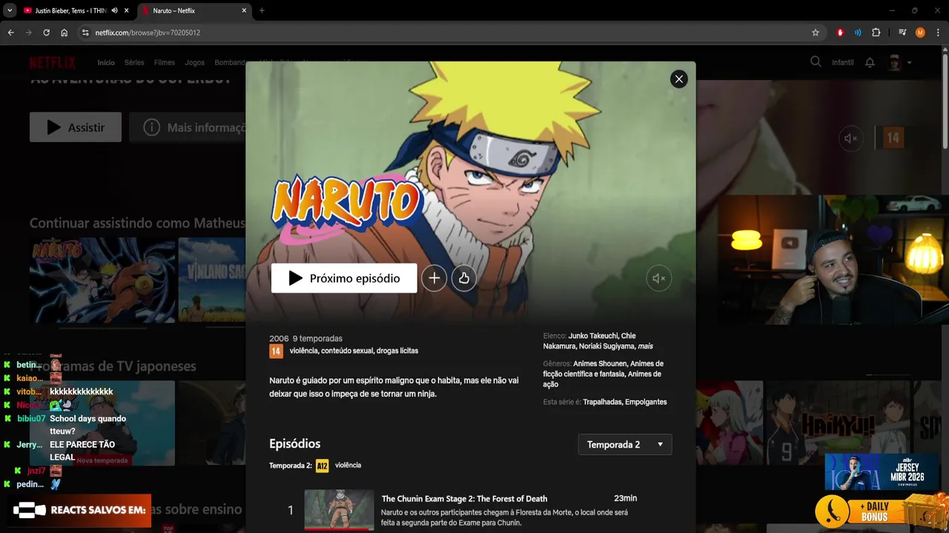The width and height of the screenshot is (949, 533).
Task: Open the Extensions puzzle icon
Action: (876, 33)
